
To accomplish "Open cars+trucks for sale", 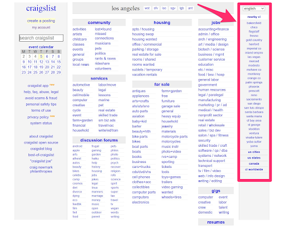I will pos(141,167).
